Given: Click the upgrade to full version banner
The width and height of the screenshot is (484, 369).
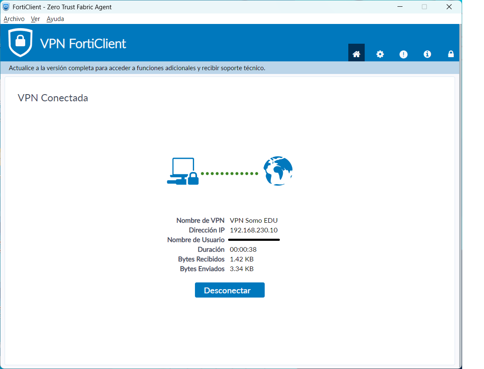Looking at the screenshot, I should click(137, 68).
